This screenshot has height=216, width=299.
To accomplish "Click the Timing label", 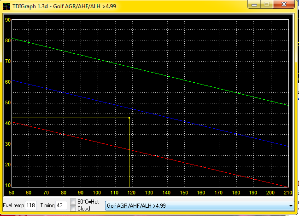I will 47,205.
